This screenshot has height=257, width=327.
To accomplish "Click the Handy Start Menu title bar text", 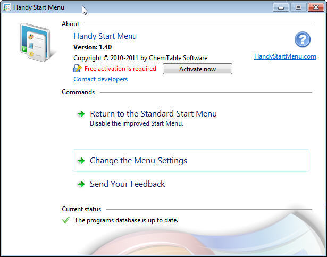I will (x=39, y=7).
